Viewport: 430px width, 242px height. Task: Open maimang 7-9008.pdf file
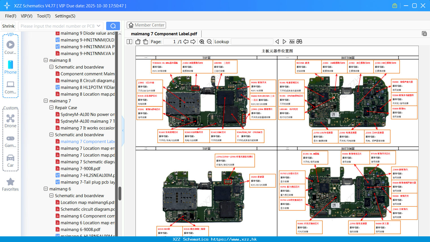pos(80,169)
